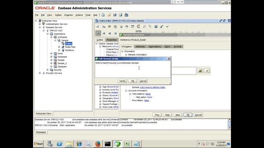Collapse the EPM123:1423 server node
The image size is (264, 148).
click(x=44, y=30)
